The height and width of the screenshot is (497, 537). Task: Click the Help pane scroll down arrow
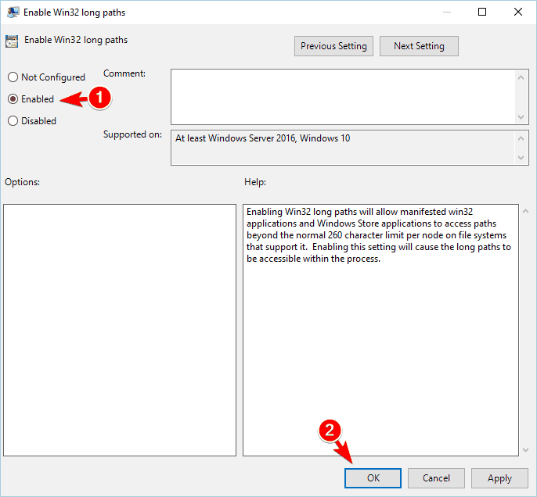(x=526, y=450)
